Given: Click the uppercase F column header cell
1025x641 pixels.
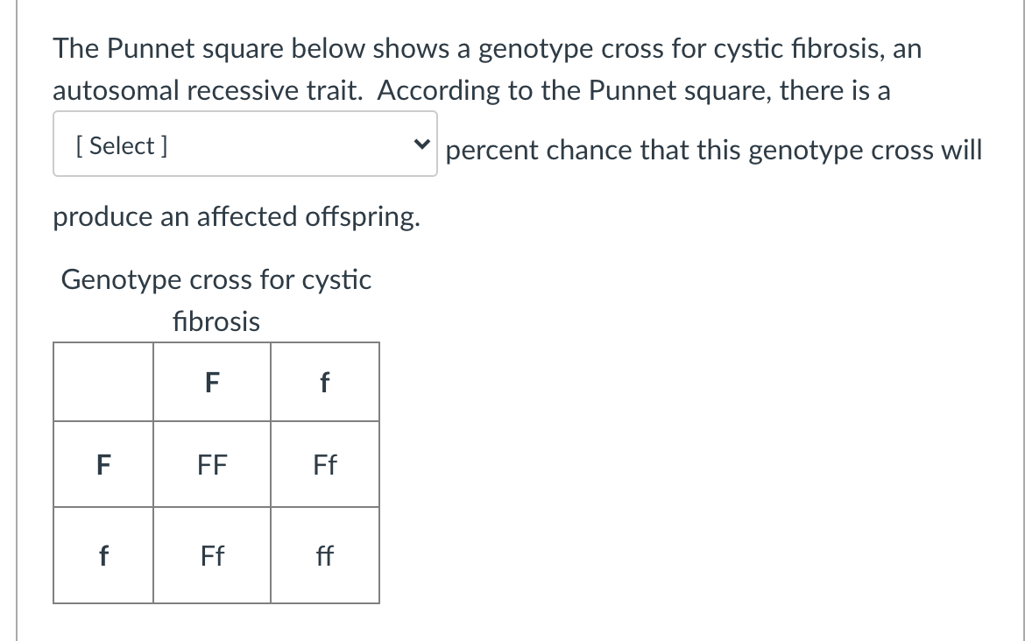Looking at the screenshot, I should [211, 382].
